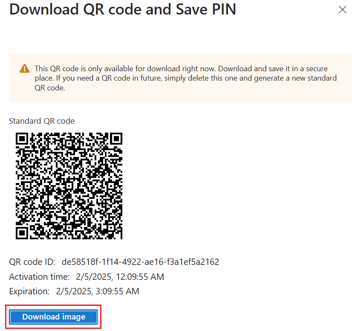Select the QR code ID value text
Image resolution: width=361 pixels, height=331 pixels.
141,262
